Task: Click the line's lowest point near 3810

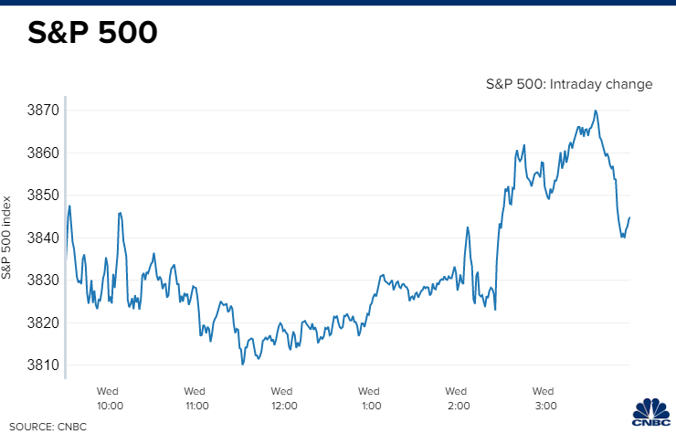Action: point(243,365)
